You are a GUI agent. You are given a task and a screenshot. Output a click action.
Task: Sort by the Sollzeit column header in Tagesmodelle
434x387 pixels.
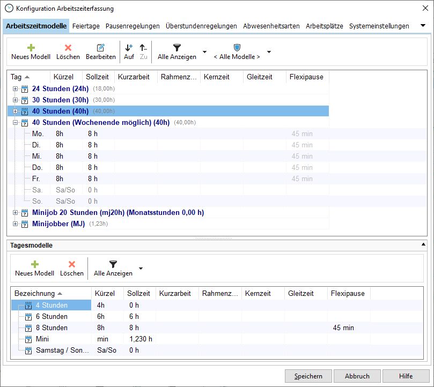click(139, 293)
